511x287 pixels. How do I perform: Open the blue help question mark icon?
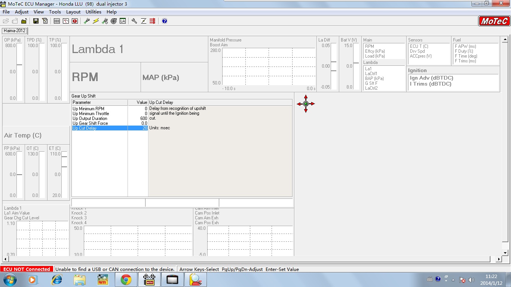click(165, 21)
